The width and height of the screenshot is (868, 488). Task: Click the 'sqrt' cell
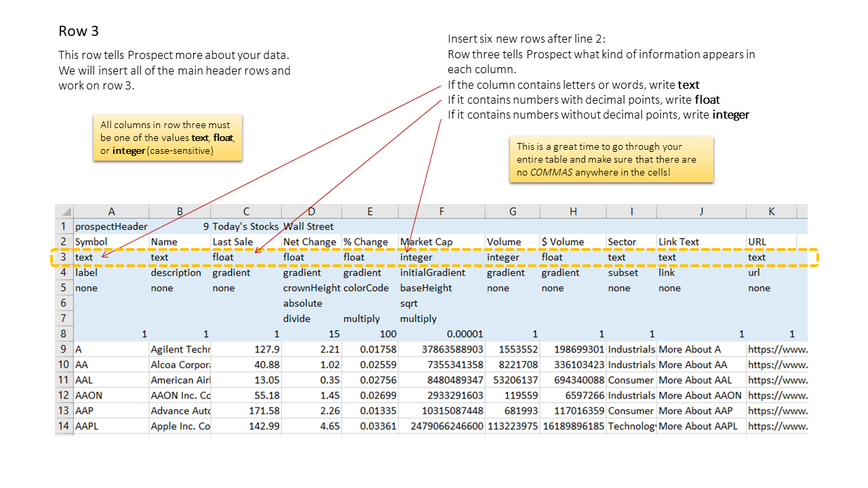tap(441, 304)
